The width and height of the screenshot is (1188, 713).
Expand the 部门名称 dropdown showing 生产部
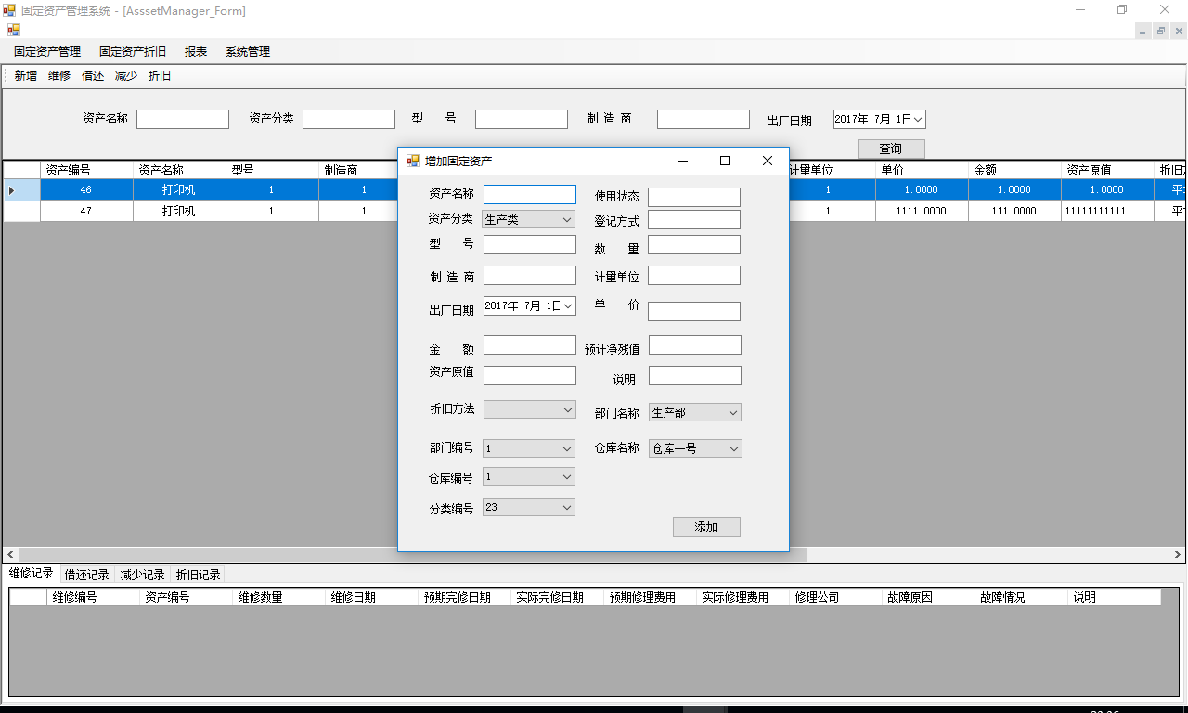point(733,412)
